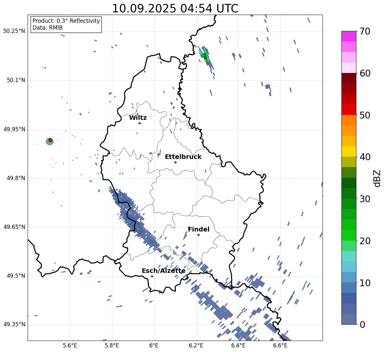385x352 pixels.
Task: Click the Ettelbruck cross marker
Action: tap(175, 162)
